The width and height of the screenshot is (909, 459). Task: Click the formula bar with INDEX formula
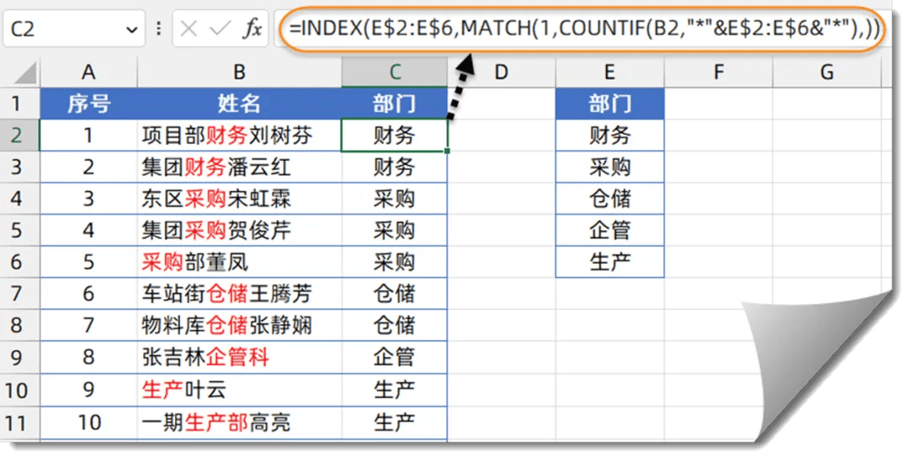[583, 29]
